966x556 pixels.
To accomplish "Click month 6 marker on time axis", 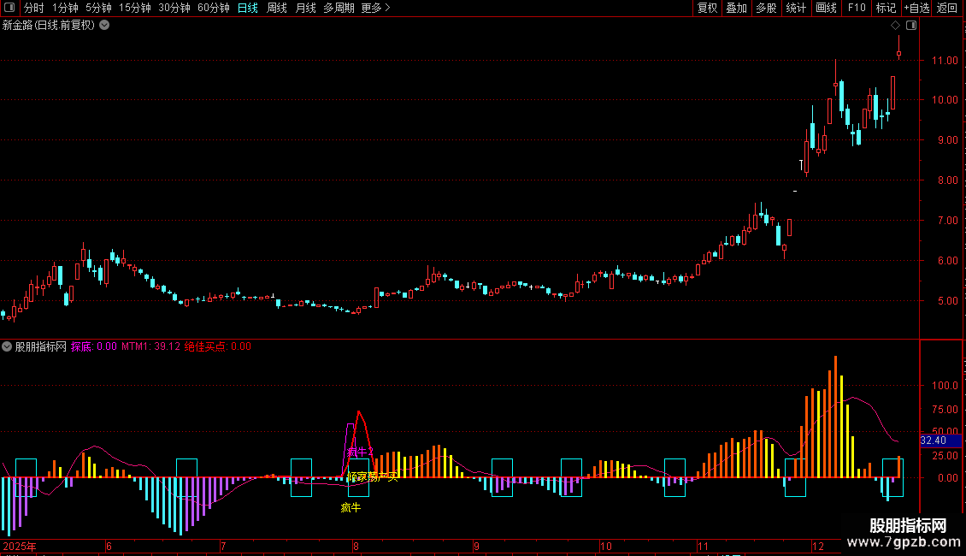I will 109,546.
